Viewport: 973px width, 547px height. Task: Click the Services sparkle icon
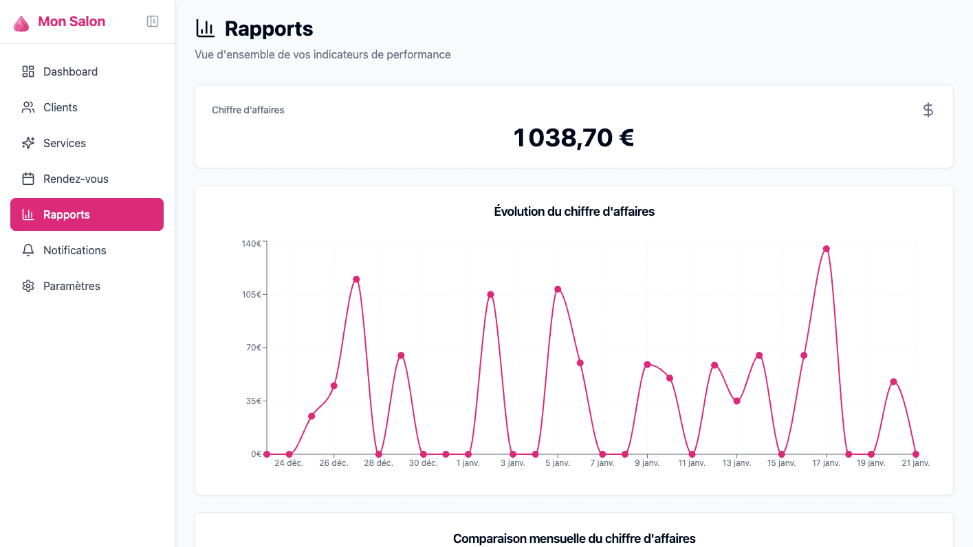pyautogui.click(x=28, y=143)
